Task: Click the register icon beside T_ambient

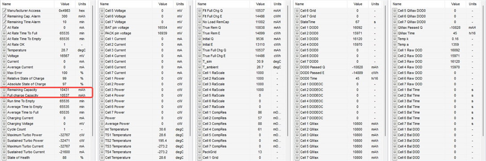Action: [199, 67]
